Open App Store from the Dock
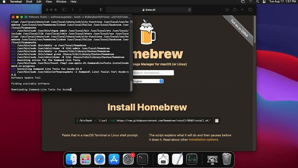298x168 pixels. coord(114,159)
